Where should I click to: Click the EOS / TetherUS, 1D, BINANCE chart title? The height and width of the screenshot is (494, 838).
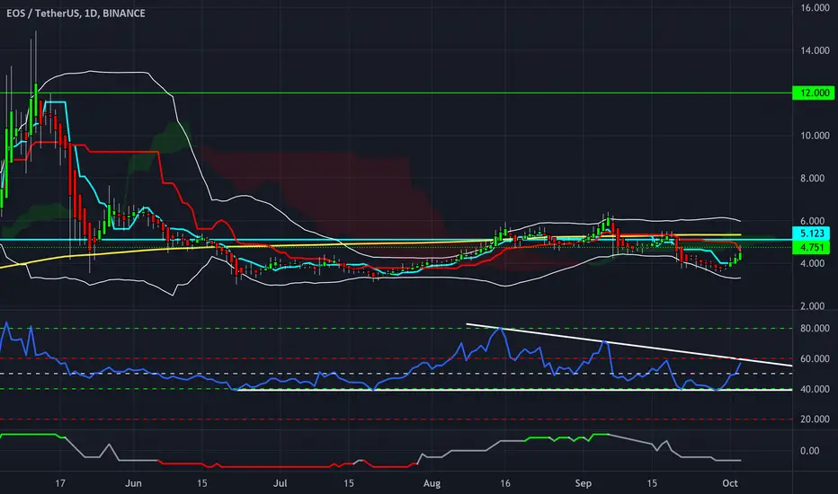tap(76, 13)
